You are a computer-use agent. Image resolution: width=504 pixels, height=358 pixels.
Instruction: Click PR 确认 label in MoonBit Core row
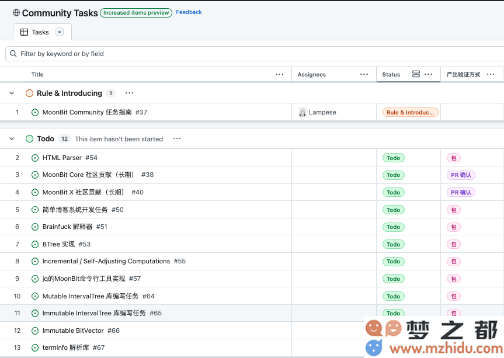pyautogui.click(x=461, y=175)
